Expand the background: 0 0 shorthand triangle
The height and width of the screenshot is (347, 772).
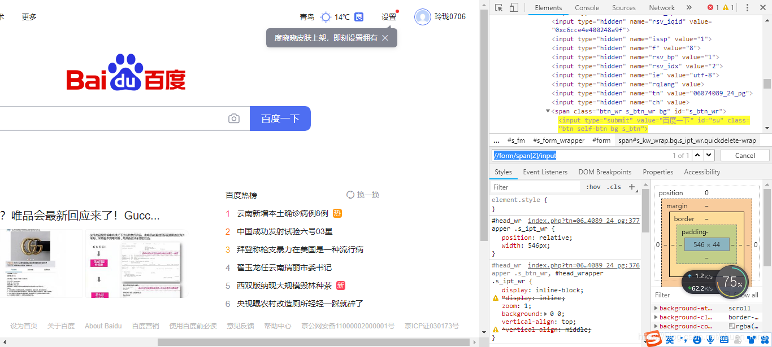pos(545,314)
